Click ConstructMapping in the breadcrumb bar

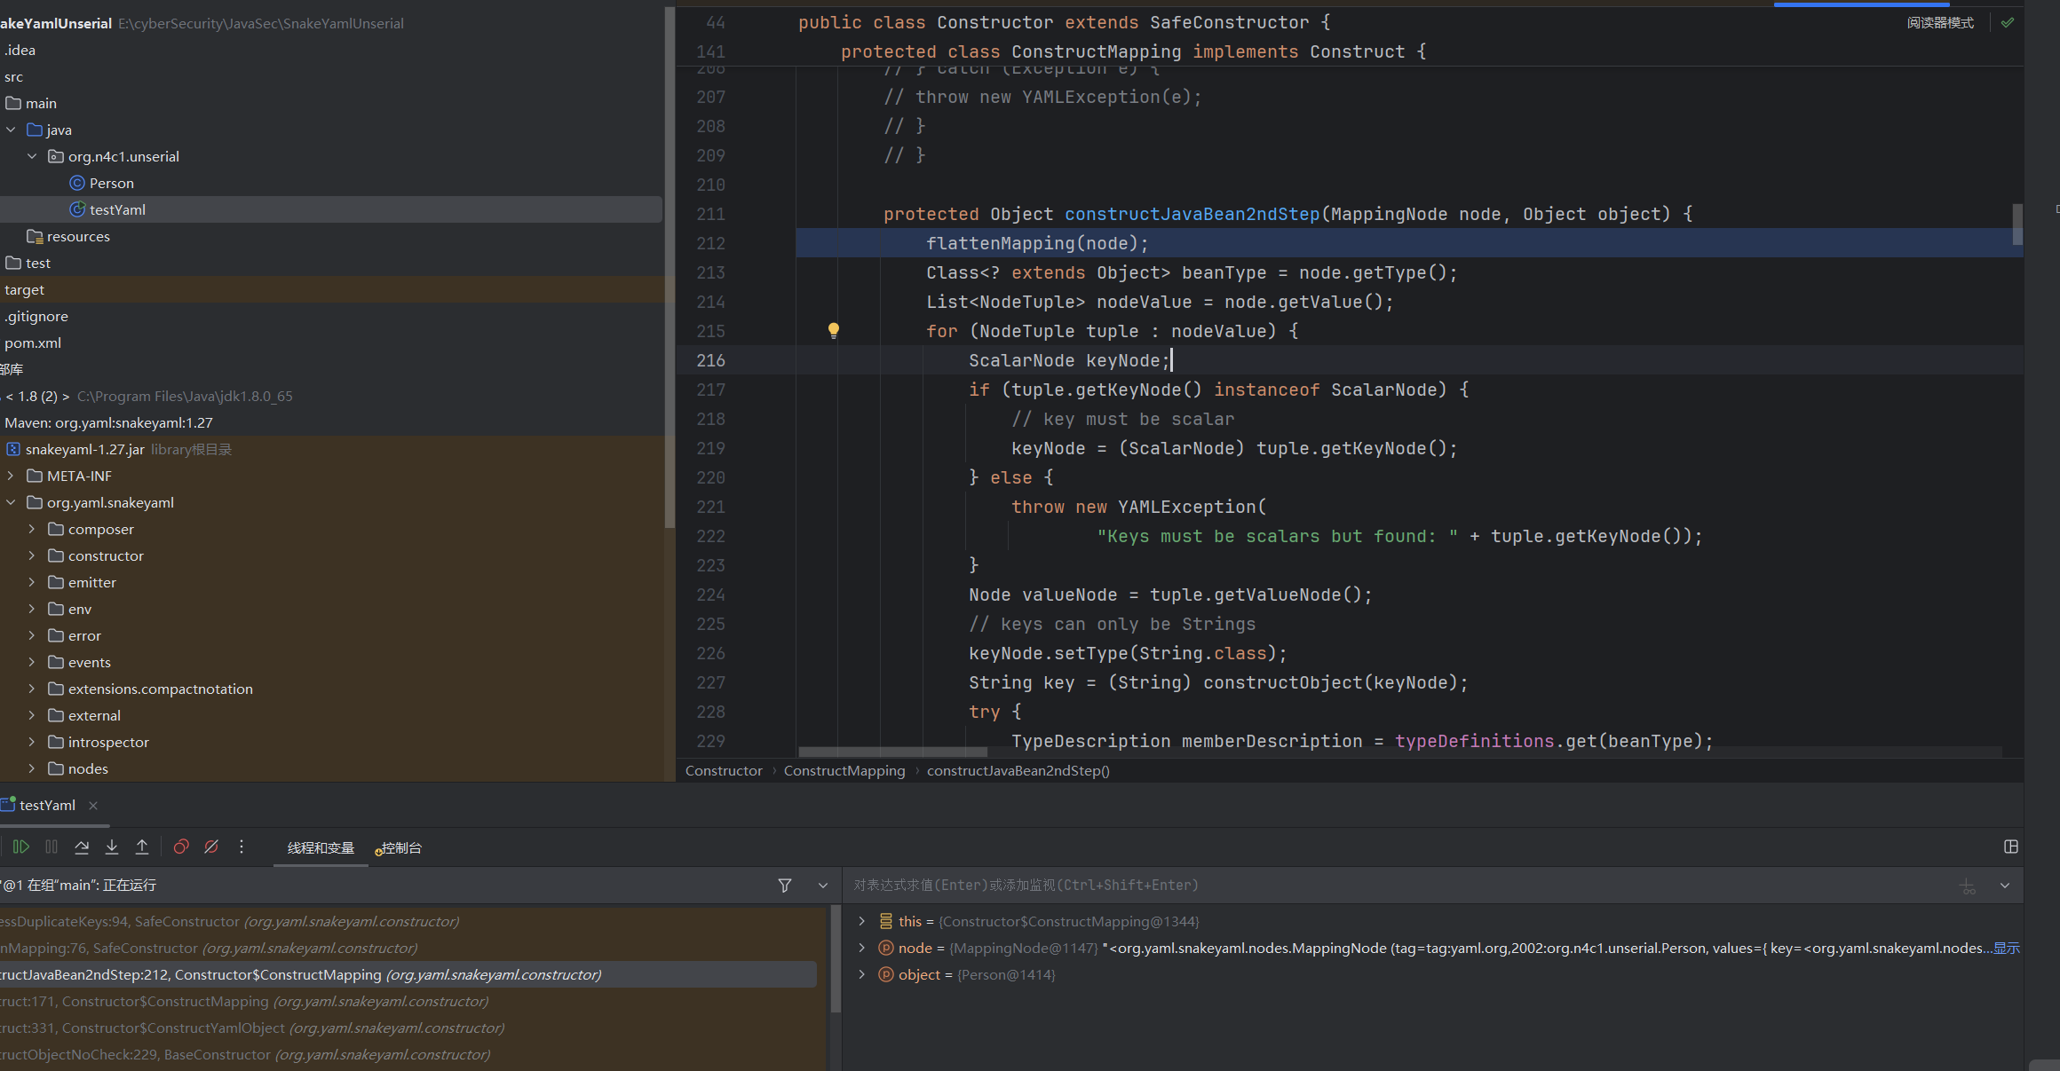click(x=844, y=770)
